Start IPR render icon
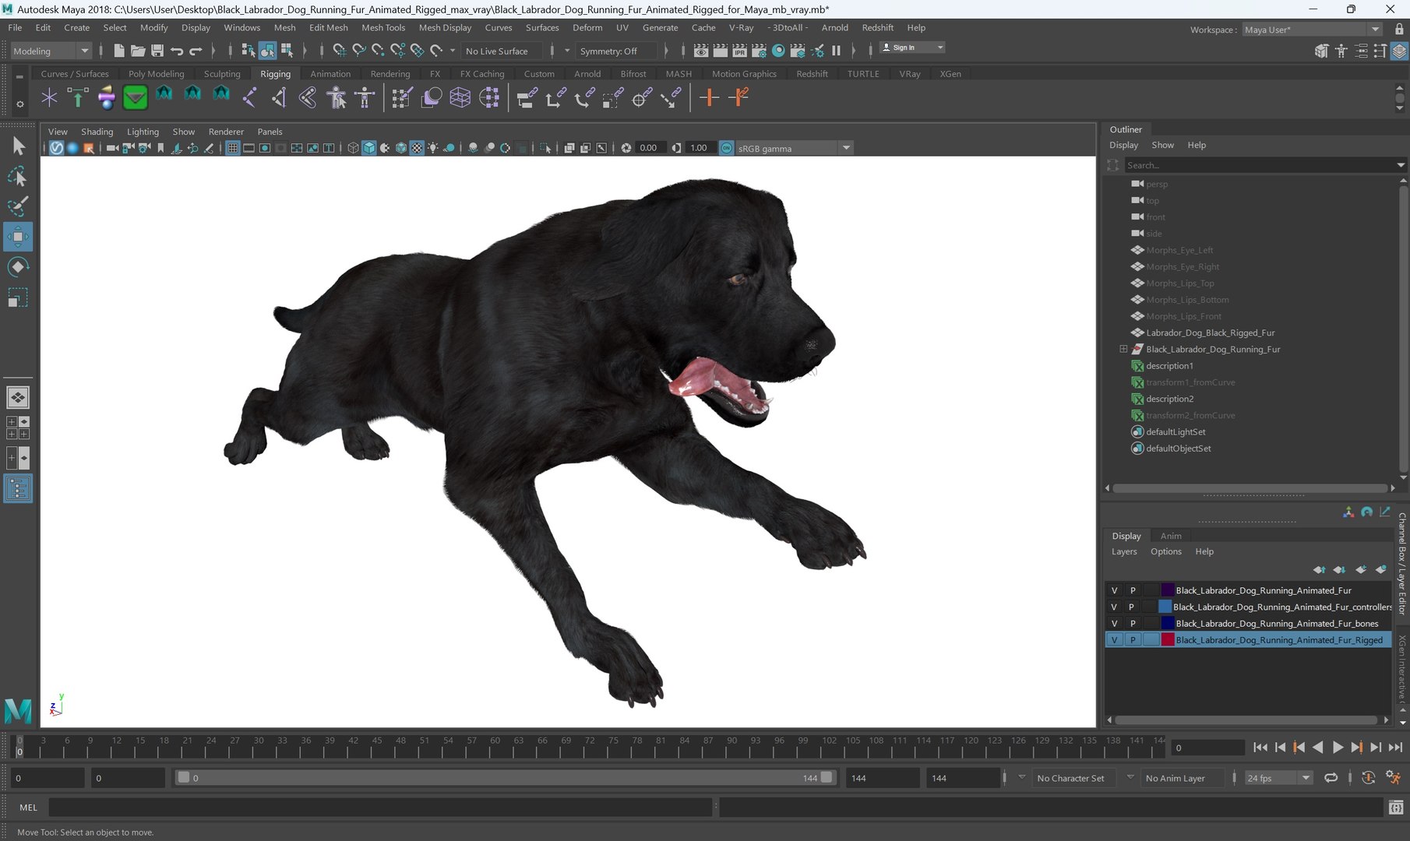This screenshot has width=1410, height=841. (739, 51)
